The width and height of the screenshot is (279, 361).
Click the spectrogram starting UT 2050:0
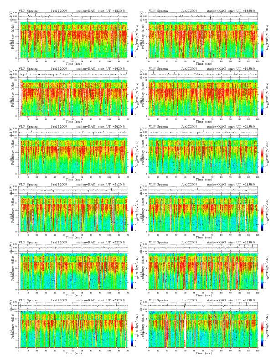[203, 156]
